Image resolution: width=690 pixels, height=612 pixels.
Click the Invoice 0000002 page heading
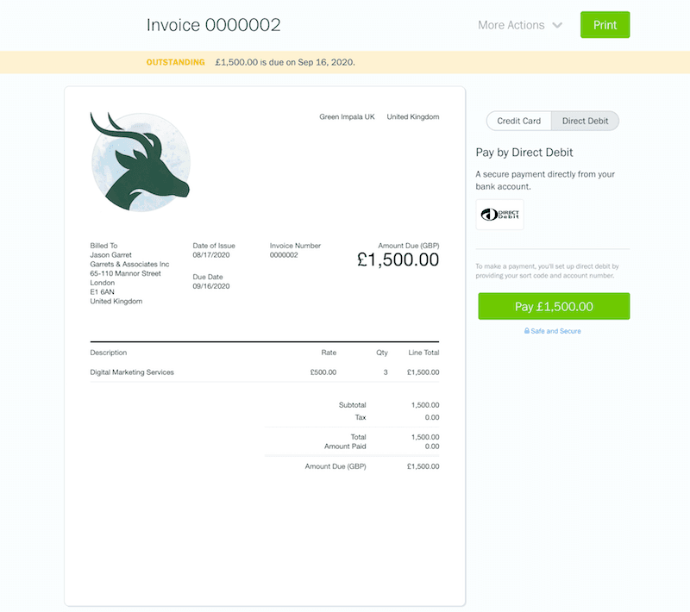(214, 25)
